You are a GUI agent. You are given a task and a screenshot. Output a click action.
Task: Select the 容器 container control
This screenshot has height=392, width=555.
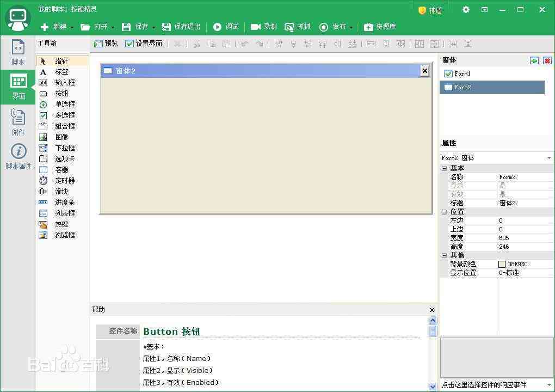62,170
